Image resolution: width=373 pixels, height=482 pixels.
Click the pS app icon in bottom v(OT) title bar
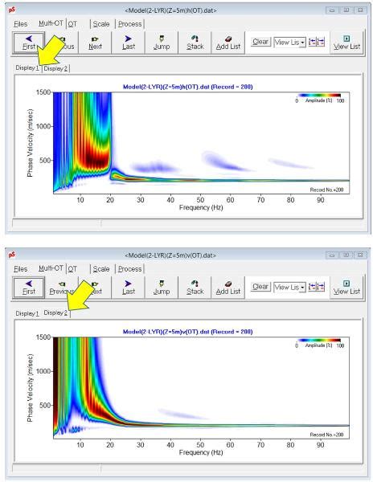click(x=12, y=255)
